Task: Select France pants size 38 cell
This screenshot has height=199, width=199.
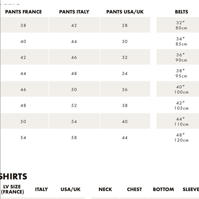Action: (x=24, y=25)
